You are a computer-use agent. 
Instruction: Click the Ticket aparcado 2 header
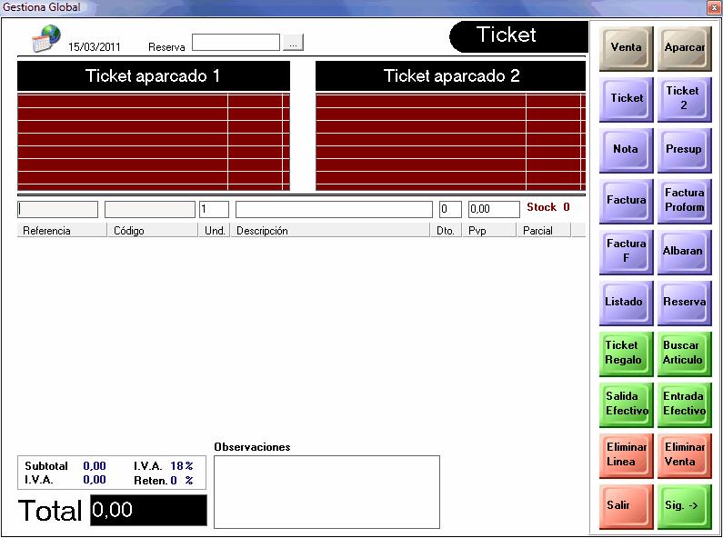coord(450,76)
